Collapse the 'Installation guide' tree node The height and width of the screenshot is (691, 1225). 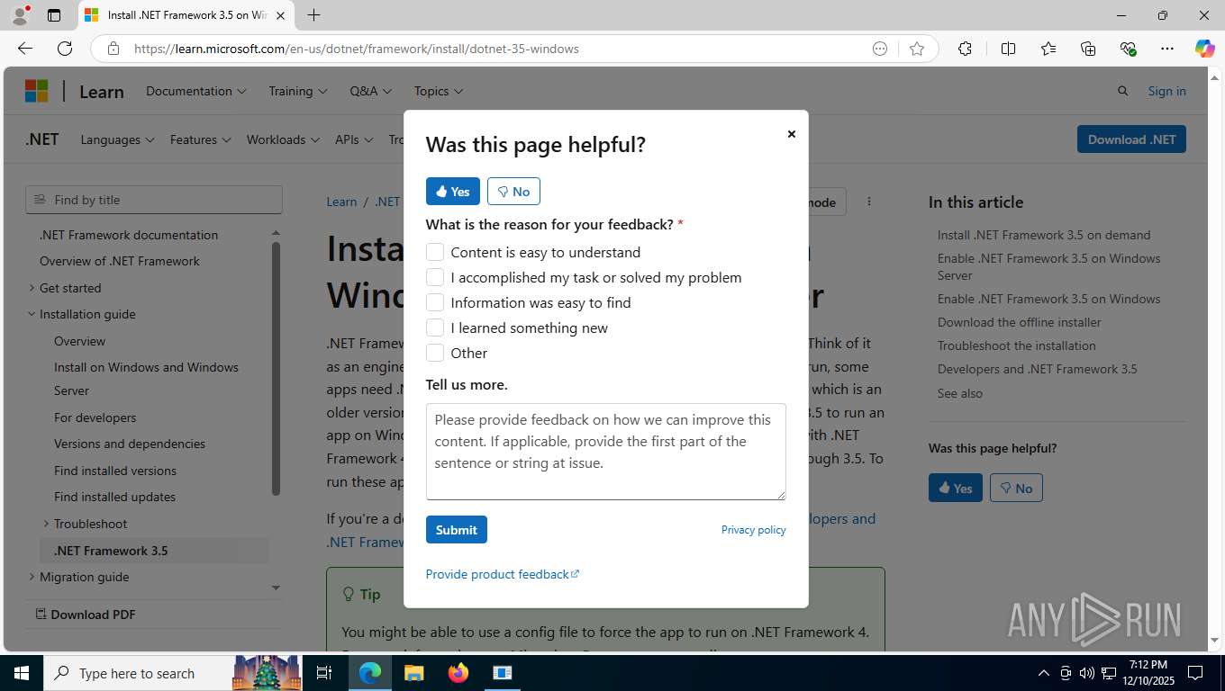tap(32, 314)
